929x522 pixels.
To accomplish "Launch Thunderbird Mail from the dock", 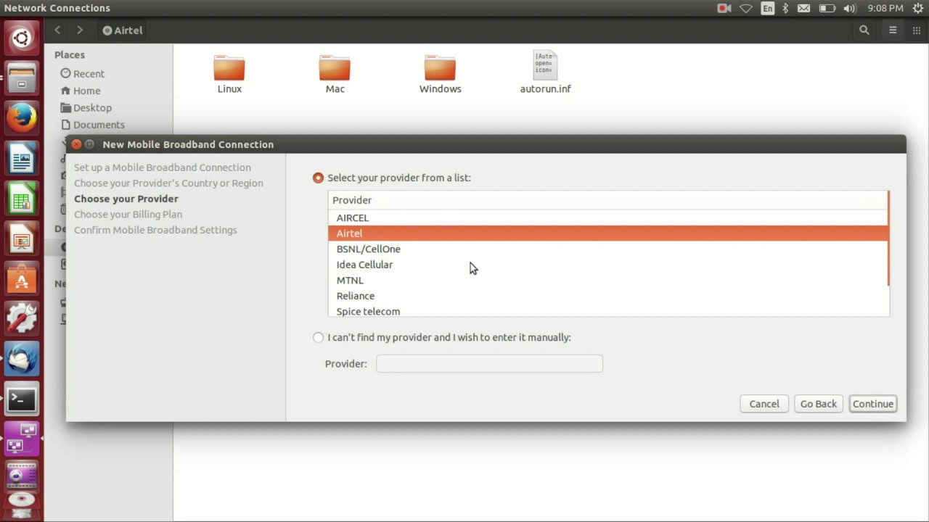I will 22,359.
